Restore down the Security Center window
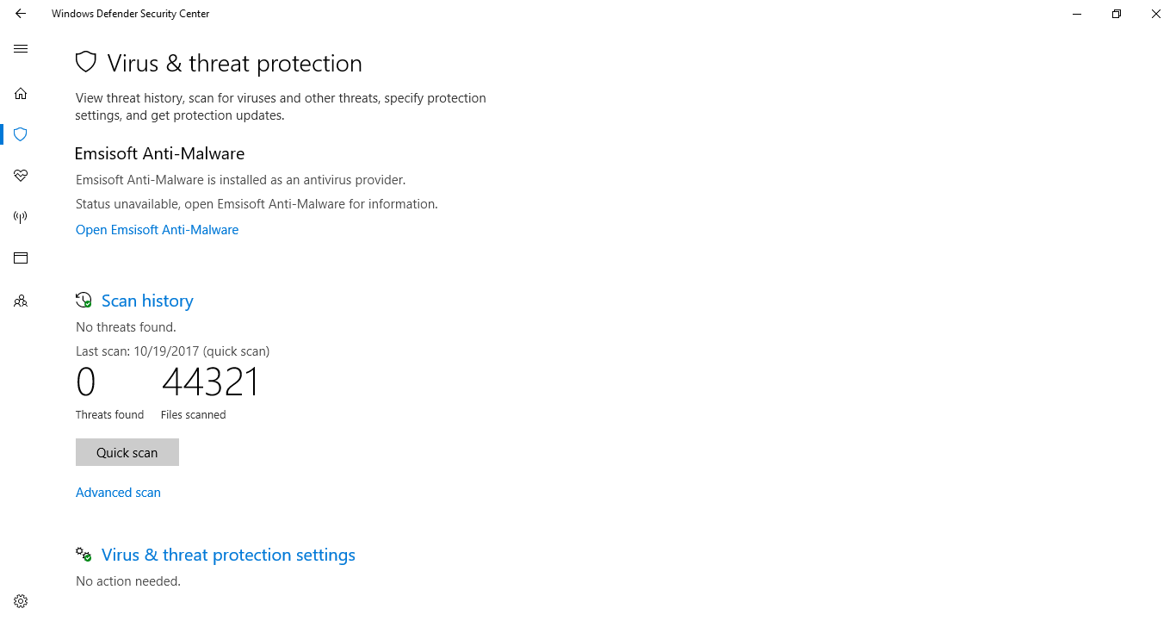This screenshot has height=627, width=1176. pyautogui.click(x=1117, y=14)
